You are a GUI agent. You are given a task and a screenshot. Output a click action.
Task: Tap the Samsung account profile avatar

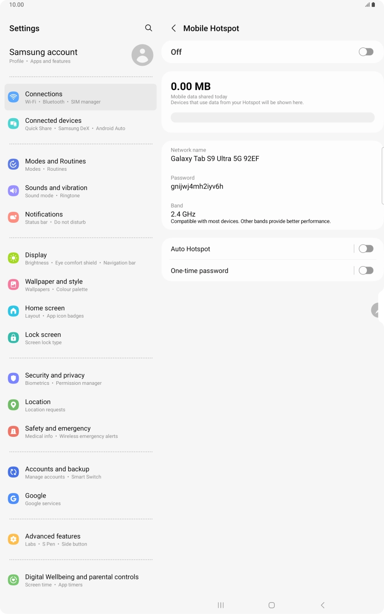coord(142,55)
